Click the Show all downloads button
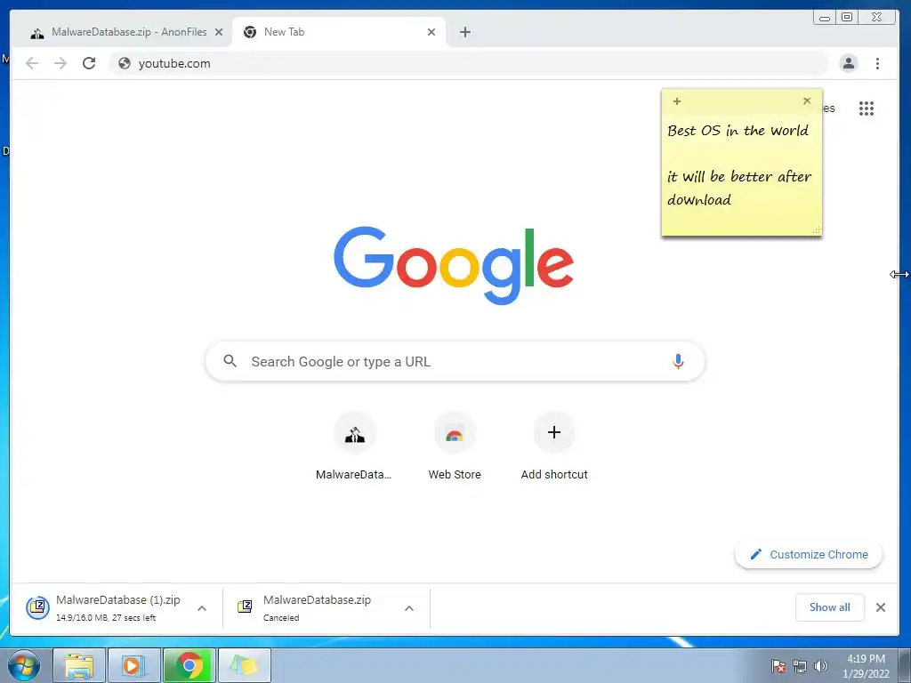Image resolution: width=911 pixels, height=683 pixels. coord(830,607)
